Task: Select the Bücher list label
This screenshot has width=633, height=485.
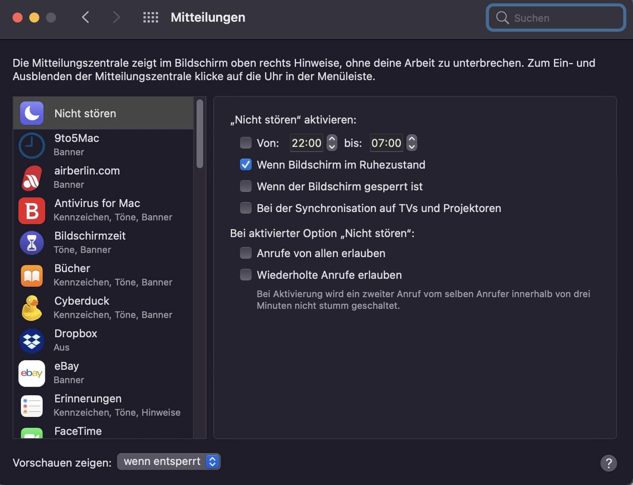Action: click(x=72, y=268)
